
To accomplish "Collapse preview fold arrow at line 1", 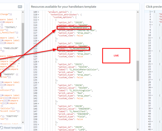I will [x=152, y=11].
